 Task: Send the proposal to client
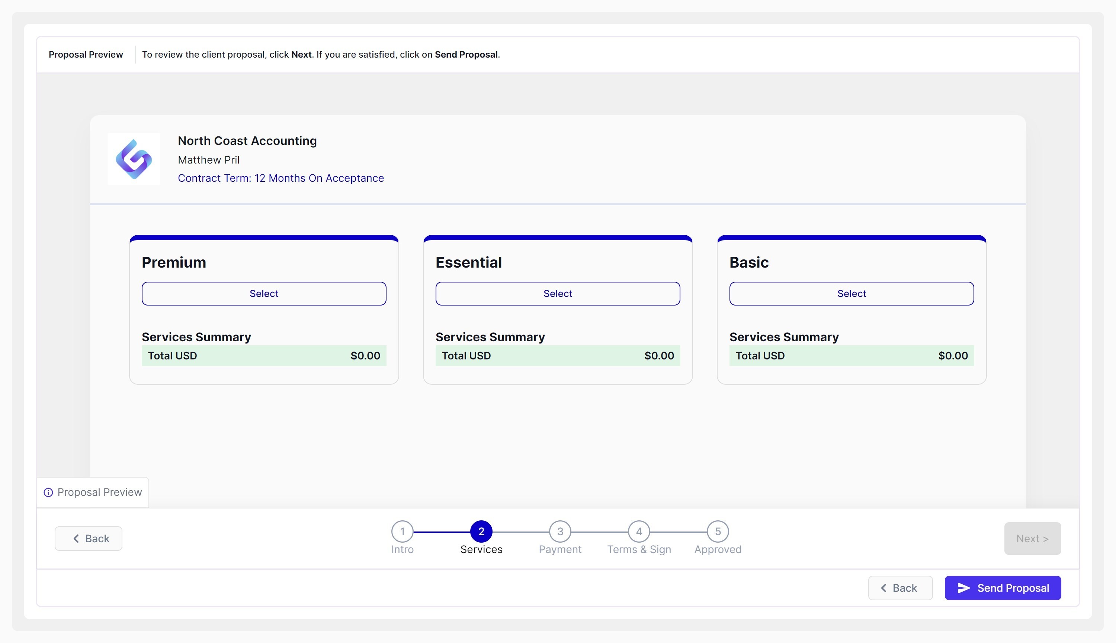(1003, 588)
